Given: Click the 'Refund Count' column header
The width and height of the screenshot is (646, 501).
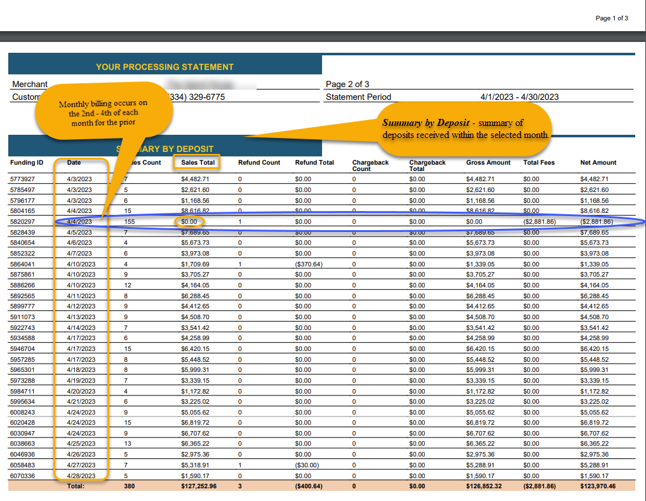Looking at the screenshot, I should [x=259, y=163].
